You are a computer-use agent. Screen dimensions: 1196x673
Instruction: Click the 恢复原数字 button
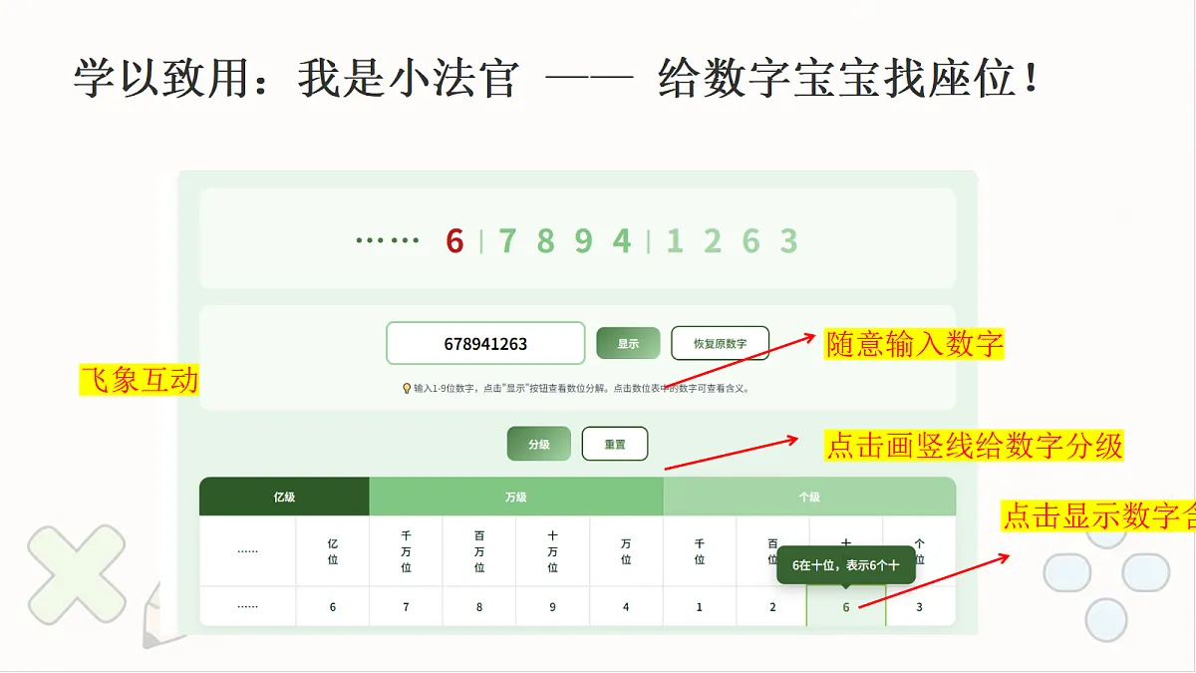[721, 343]
